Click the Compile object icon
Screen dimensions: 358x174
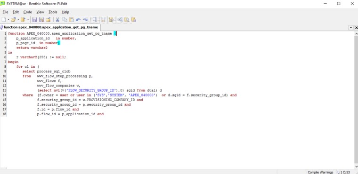click(111, 20)
